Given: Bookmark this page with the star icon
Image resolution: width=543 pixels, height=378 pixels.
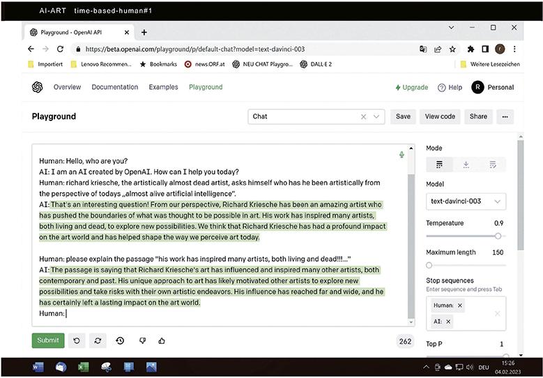Looking at the screenshot, I should [x=452, y=49].
